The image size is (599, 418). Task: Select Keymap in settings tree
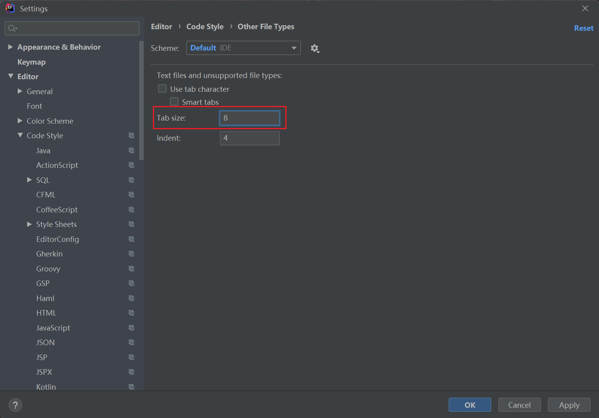coord(32,62)
